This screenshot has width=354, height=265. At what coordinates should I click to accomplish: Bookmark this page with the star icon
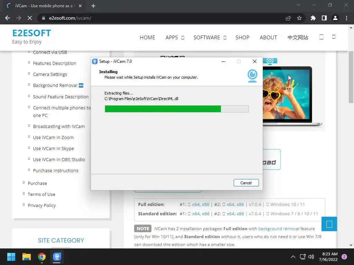point(299,18)
